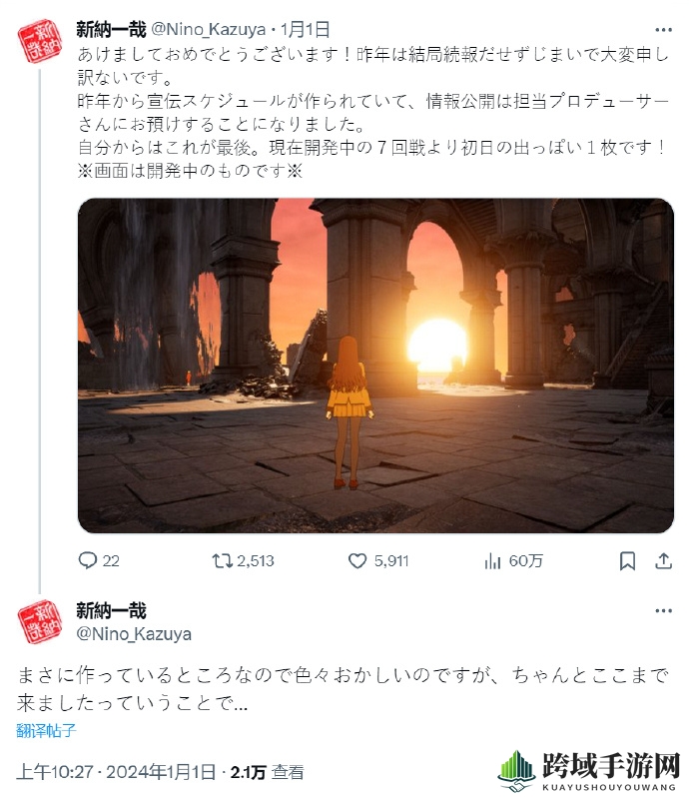This screenshot has height=797, width=689.
Task: Click the red seal avatar of first tweet
Action: tap(40, 41)
